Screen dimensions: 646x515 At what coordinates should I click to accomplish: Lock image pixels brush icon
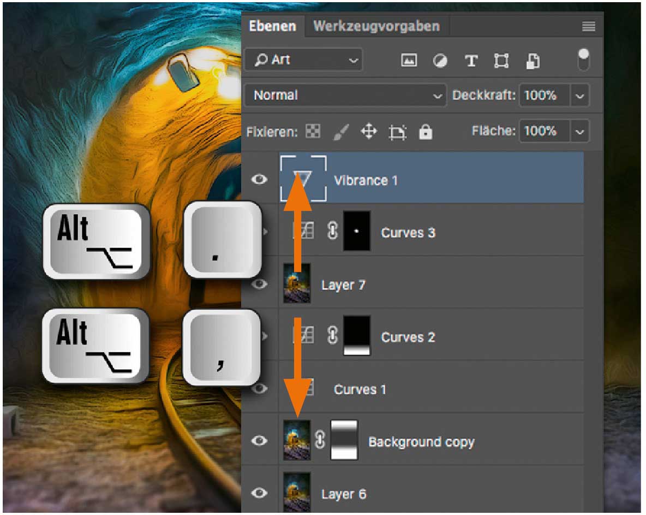click(342, 132)
